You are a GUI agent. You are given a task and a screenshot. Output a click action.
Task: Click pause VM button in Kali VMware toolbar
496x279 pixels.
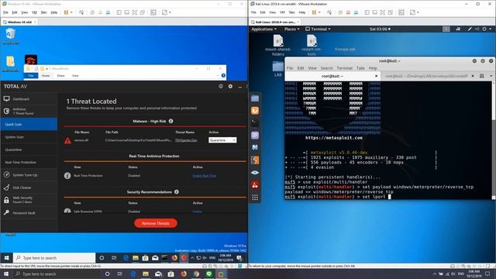tap(314, 12)
